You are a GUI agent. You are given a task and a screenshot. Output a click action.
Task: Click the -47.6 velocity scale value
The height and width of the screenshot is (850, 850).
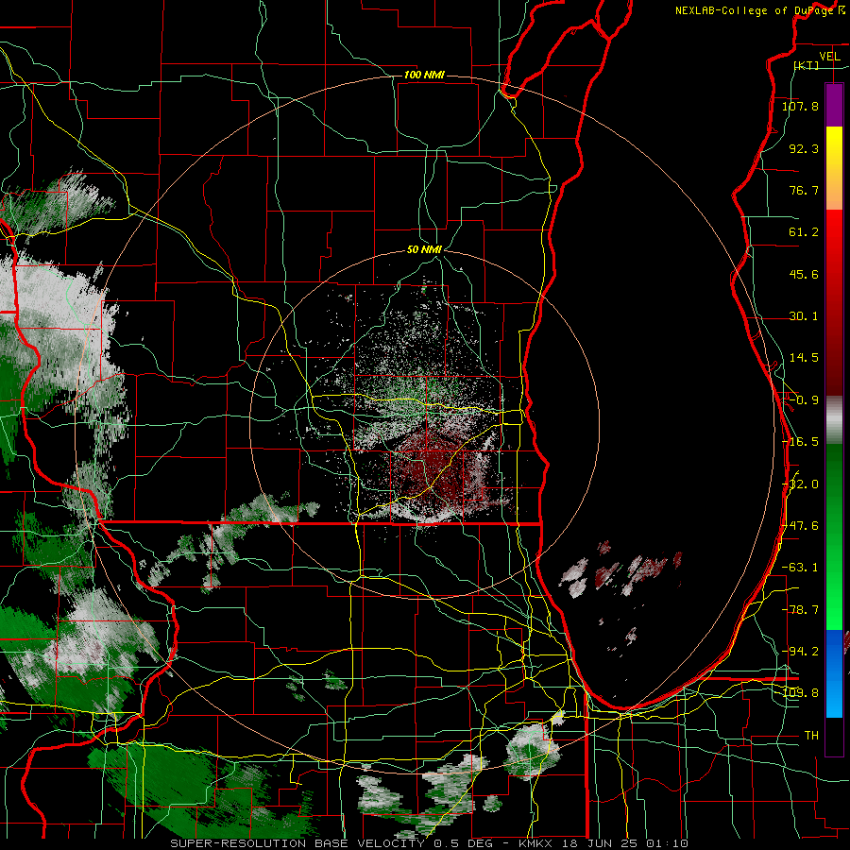800,526
